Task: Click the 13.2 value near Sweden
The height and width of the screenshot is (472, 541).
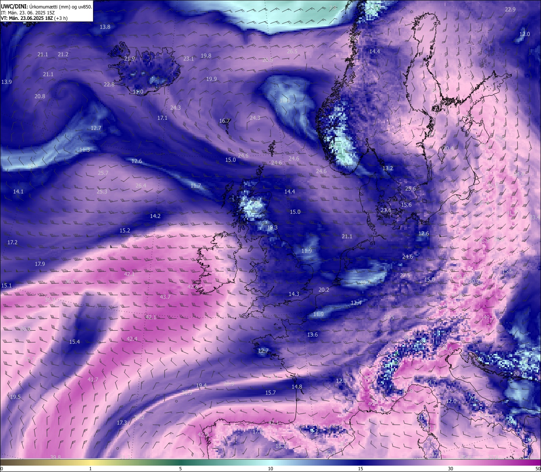Action: [x=388, y=168]
